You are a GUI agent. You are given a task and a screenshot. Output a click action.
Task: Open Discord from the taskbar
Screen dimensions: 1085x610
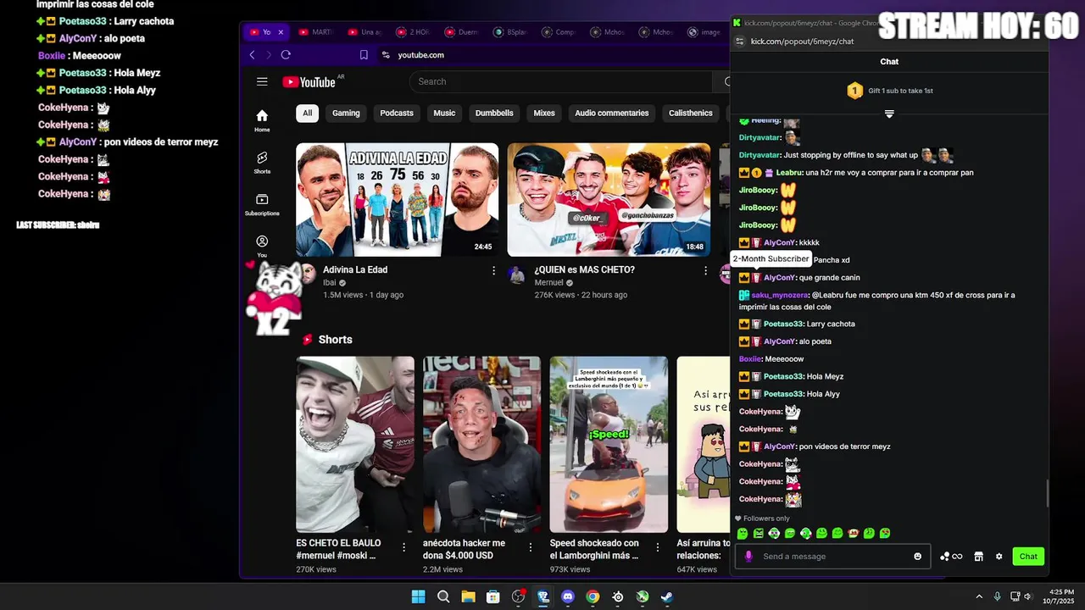pyautogui.click(x=568, y=596)
